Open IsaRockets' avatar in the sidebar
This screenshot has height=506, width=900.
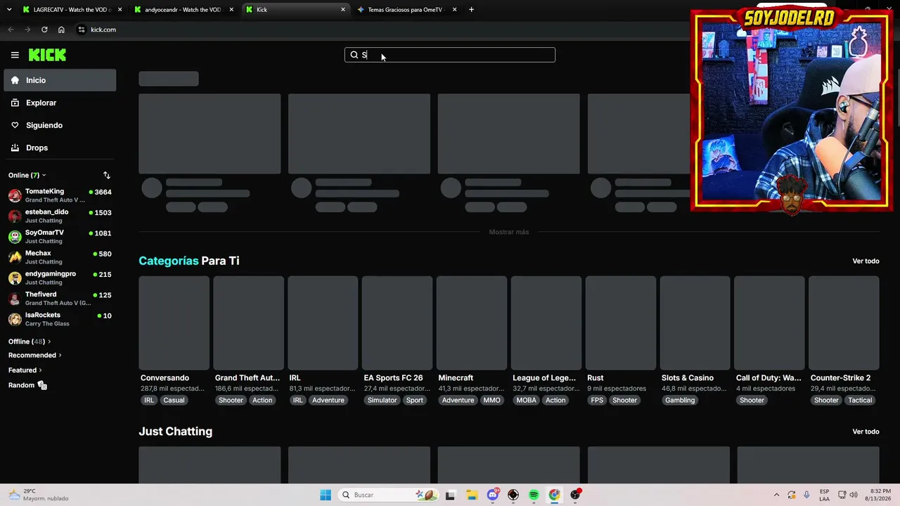pos(15,319)
